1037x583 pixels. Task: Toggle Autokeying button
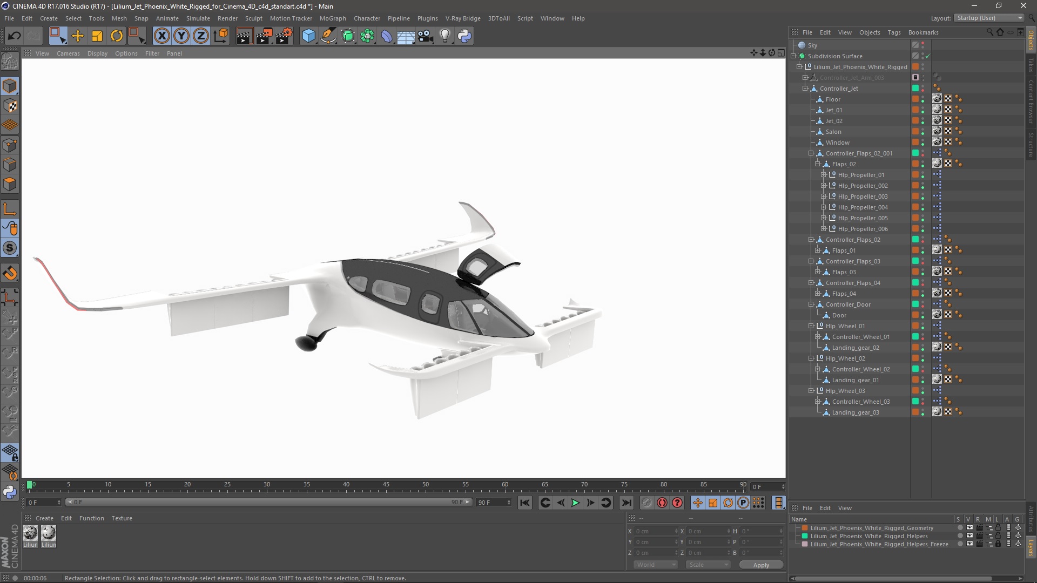pyautogui.click(x=662, y=503)
